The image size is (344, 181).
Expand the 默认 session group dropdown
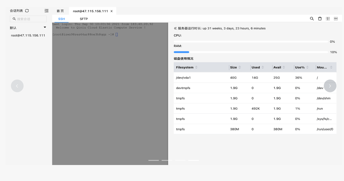click(x=45, y=28)
